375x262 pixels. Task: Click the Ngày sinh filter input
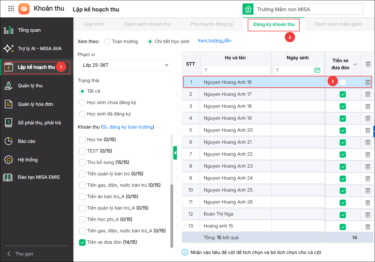pyautogui.click(x=298, y=70)
